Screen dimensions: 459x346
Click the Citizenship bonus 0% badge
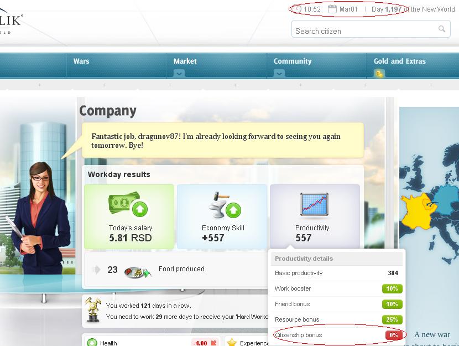pyautogui.click(x=393, y=335)
